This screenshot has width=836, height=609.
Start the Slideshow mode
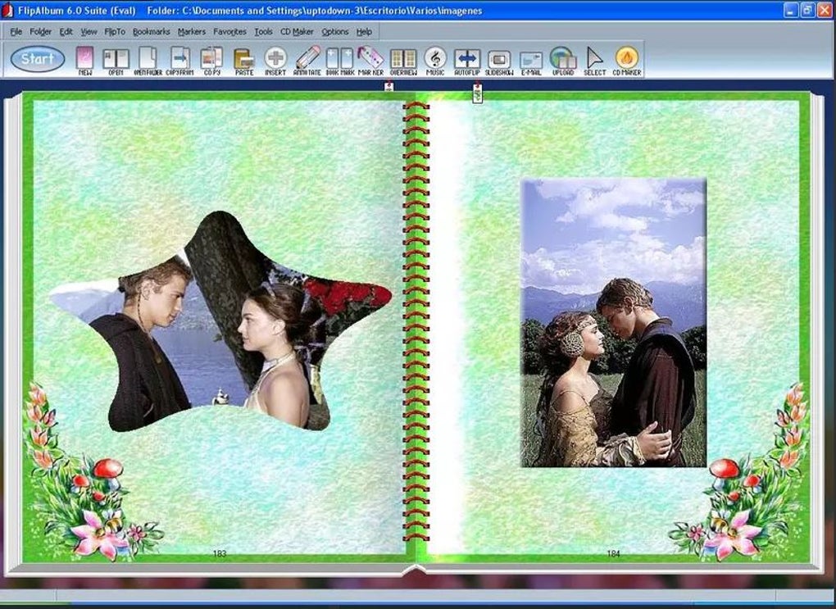pyautogui.click(x=499, y=61)
